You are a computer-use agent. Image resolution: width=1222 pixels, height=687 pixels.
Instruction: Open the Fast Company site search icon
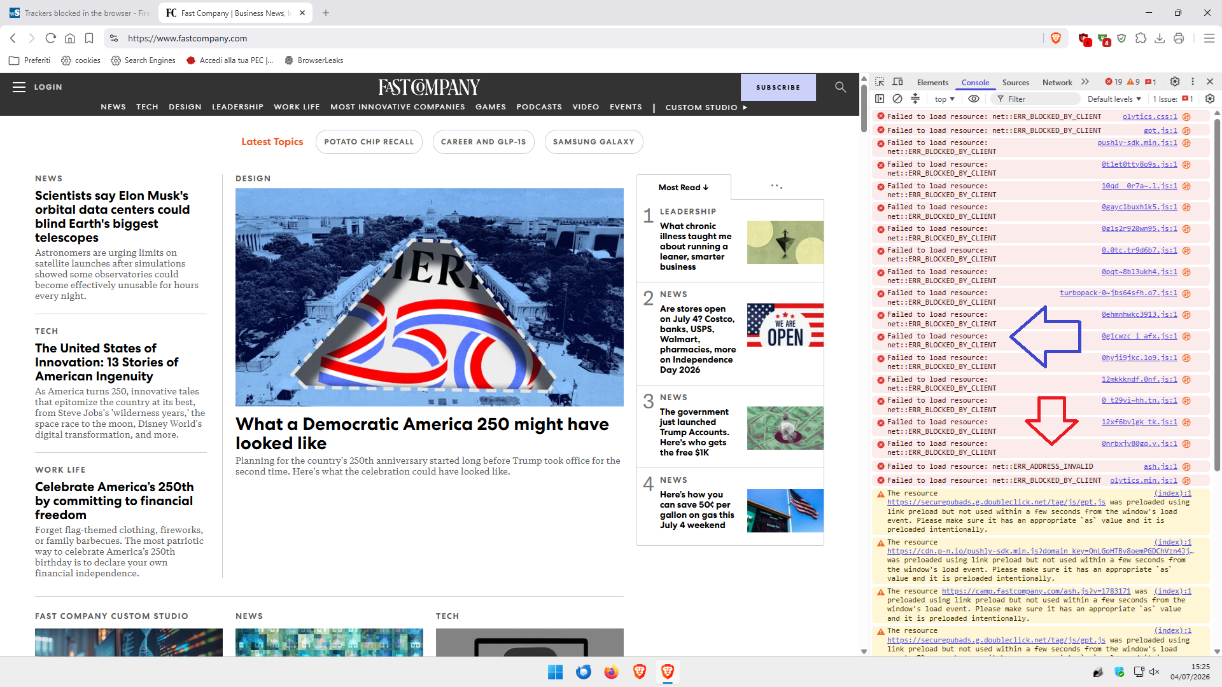tap(841, 87)
